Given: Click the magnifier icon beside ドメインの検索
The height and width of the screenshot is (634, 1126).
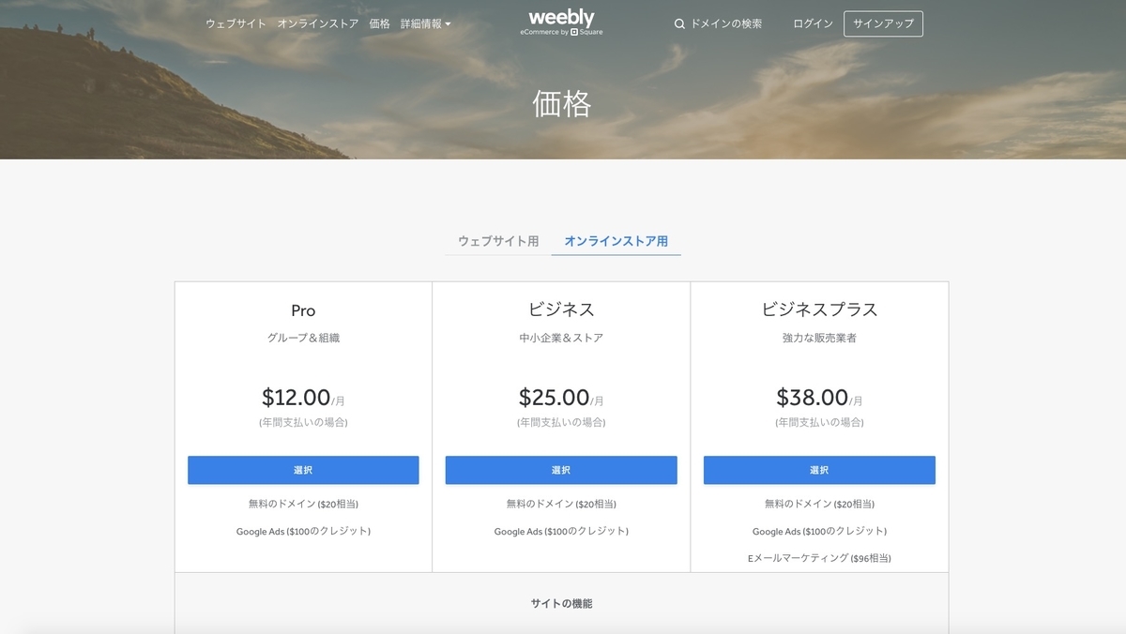Looking at the screenshot, I should point(679,23).
